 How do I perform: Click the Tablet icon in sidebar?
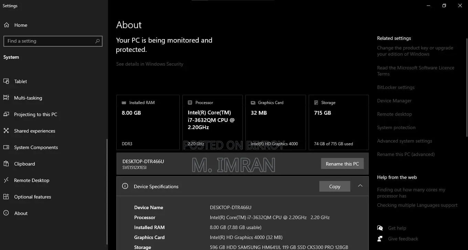coord(6,81)
